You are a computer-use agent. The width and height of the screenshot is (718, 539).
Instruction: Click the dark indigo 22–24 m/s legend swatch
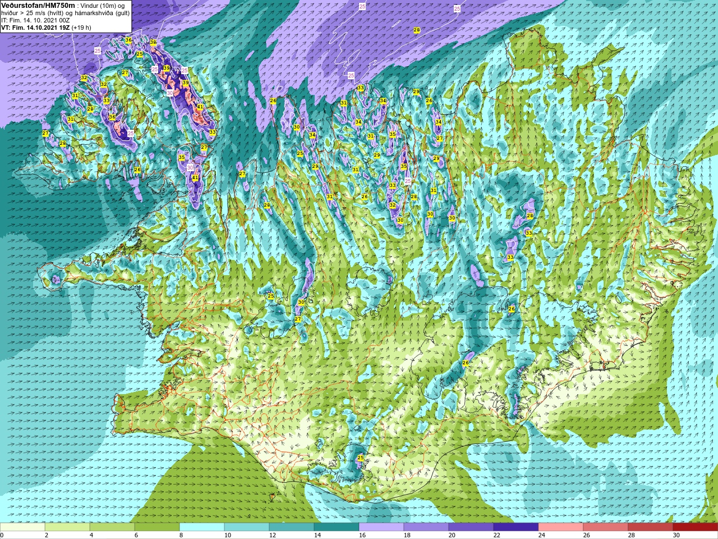(x=516, y=527)
